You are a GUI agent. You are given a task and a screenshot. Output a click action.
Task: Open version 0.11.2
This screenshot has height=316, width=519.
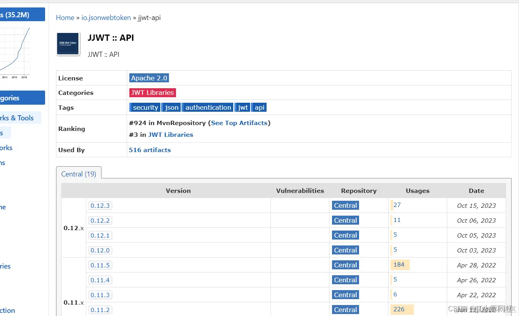point(100,310)
